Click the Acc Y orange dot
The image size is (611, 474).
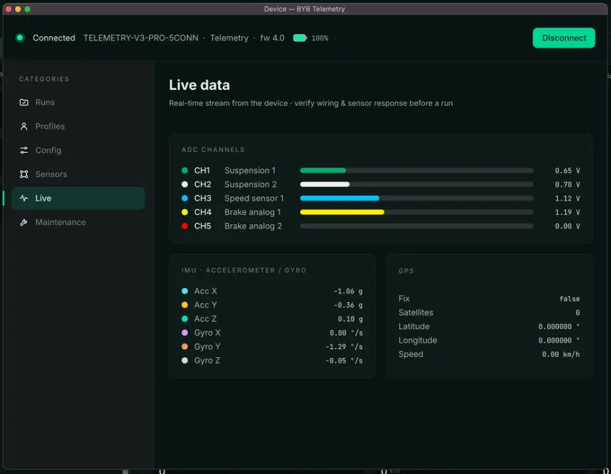pos(185,305)
